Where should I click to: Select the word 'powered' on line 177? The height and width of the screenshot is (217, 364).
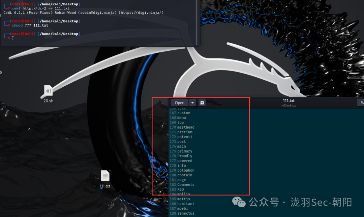point(185,161)
